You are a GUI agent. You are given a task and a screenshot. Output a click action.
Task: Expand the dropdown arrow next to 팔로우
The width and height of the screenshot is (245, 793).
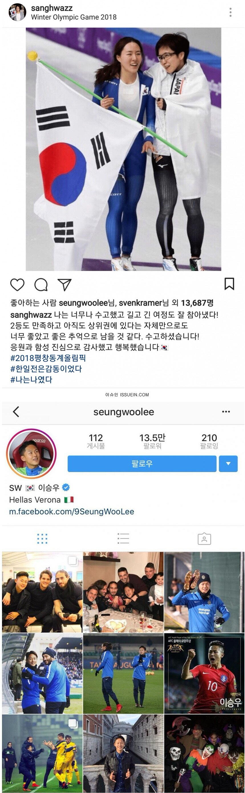pos(228,464)
